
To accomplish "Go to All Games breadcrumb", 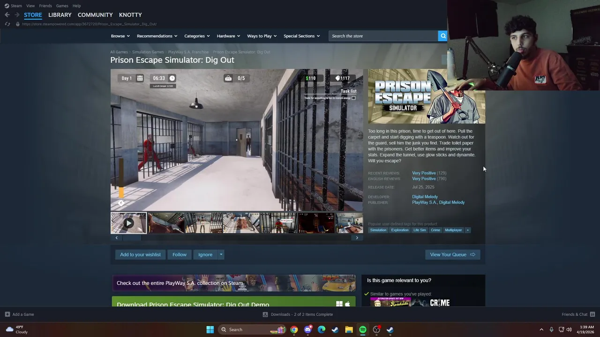I will [x=119, y=52].
